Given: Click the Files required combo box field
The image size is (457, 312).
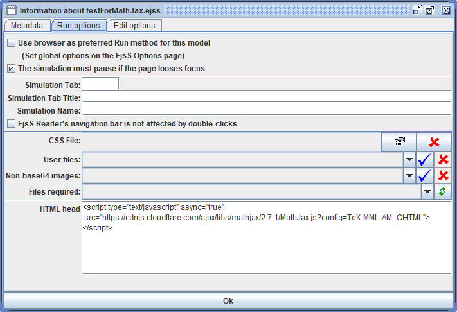Looking at the screenshot, I should (252, 191).
